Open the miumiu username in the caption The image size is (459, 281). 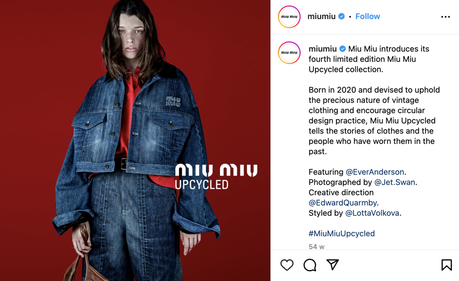pos(323,49)
